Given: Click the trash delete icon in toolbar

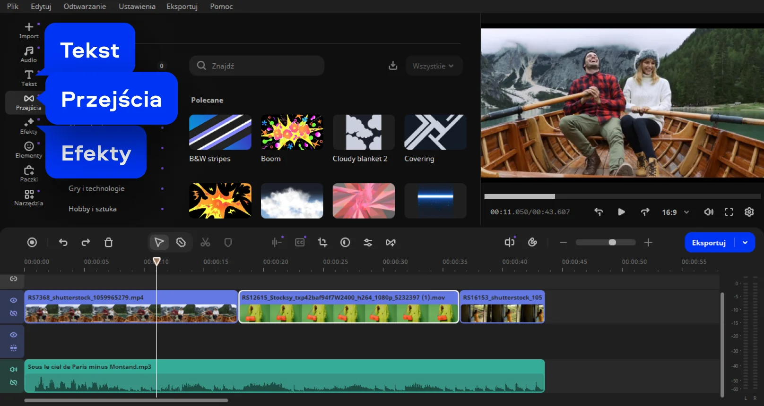Looking at the screenshot, I should point(108,243).
